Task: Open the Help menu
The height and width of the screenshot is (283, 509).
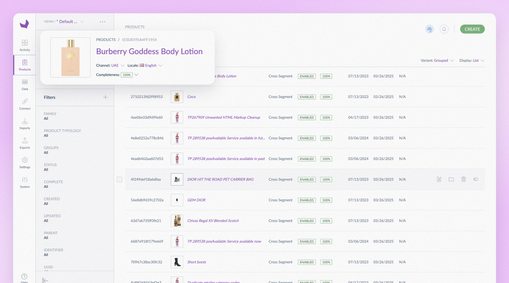Action: pos(25,278)
